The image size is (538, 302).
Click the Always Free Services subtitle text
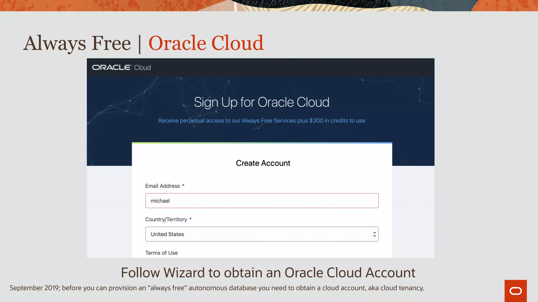pyautogui.click(x=262, y=121)
